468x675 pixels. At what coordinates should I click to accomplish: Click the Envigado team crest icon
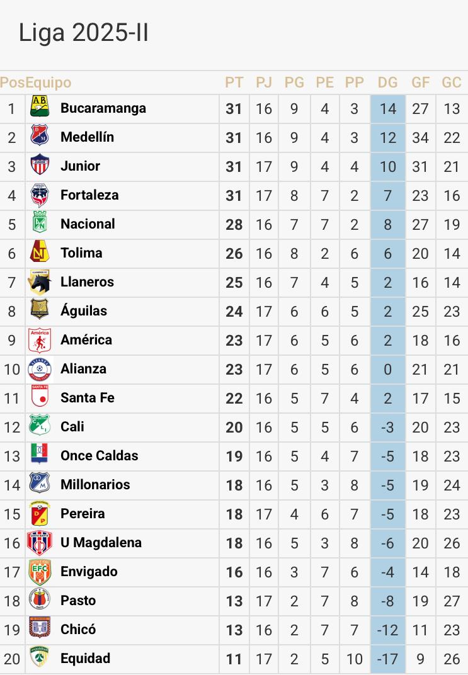(x=40, y=571)
